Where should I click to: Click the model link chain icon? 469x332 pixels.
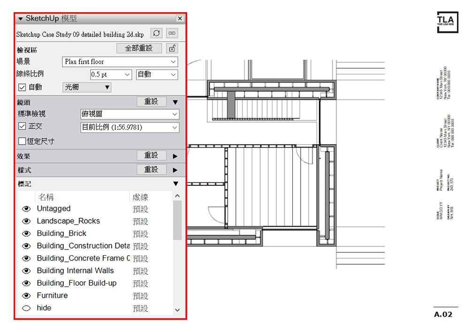point(172,33)
